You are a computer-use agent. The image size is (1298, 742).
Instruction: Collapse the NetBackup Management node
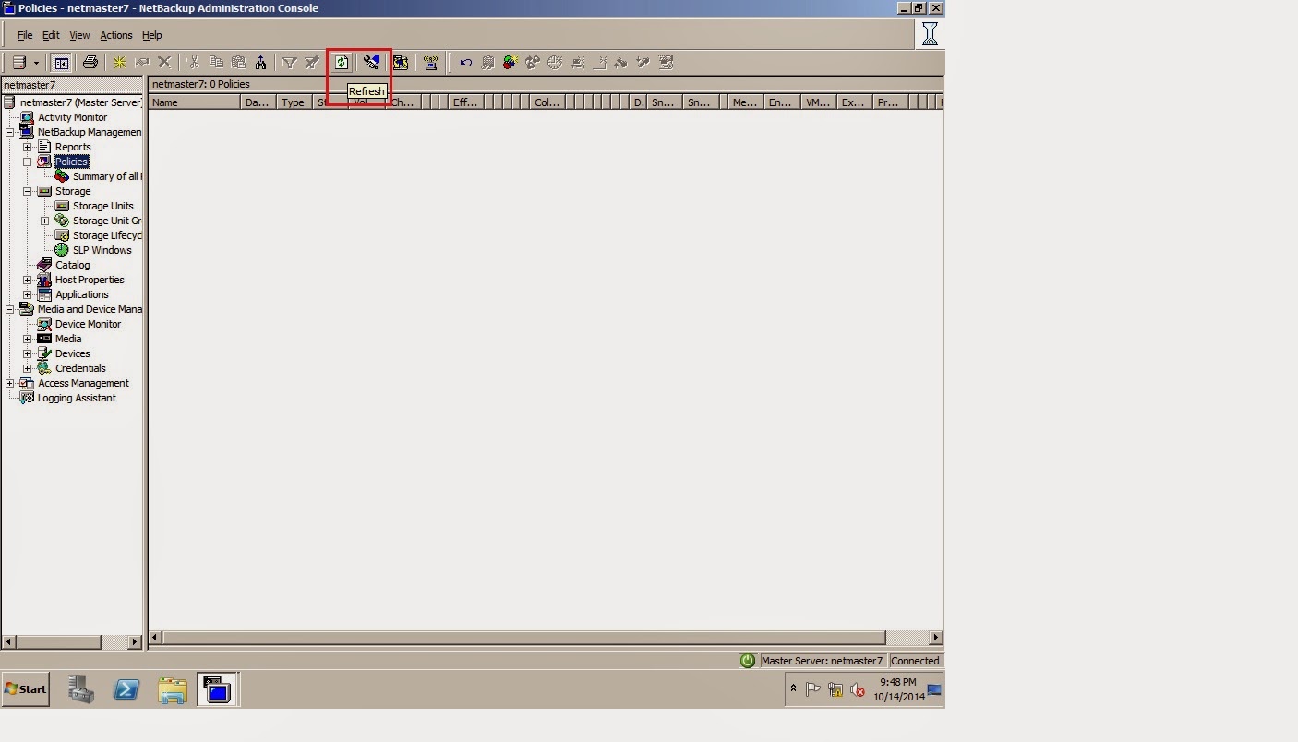pyautogui.click(x=10, y=132)
